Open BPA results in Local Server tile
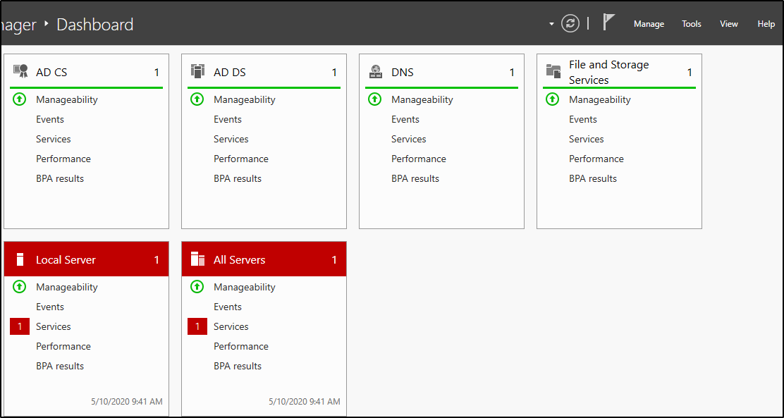 point(60,366)
